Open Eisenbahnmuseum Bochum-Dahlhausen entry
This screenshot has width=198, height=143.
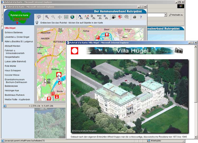[16, 81]
